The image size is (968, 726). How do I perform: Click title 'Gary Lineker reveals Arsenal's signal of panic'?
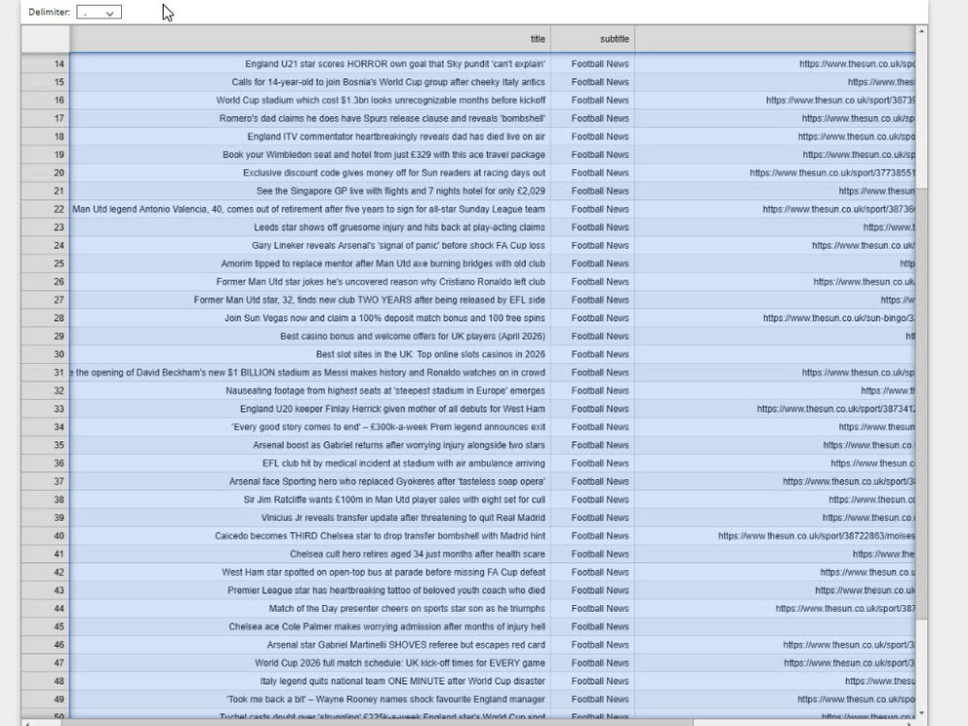pyautogui.click(x=398, y=246)
